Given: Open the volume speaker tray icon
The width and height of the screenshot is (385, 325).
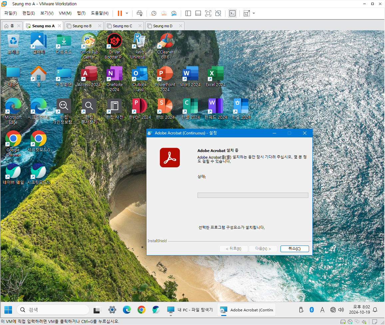Looking at the screenshot, I should (x=341, y=310).
